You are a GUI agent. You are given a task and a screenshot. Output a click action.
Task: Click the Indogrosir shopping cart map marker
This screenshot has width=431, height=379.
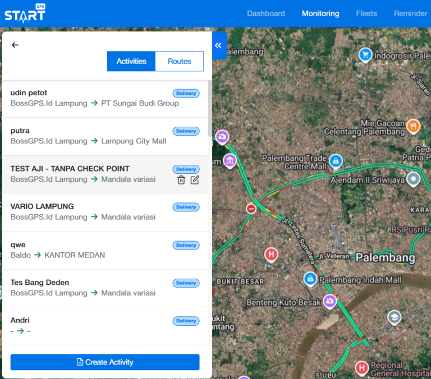click(365, 55)
